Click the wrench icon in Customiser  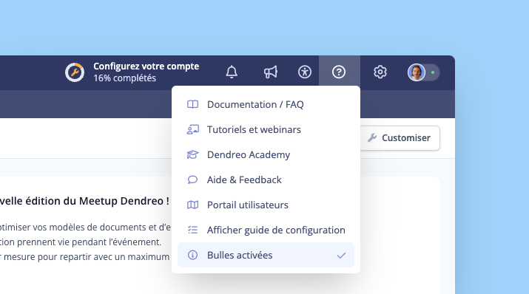[372, 137]
